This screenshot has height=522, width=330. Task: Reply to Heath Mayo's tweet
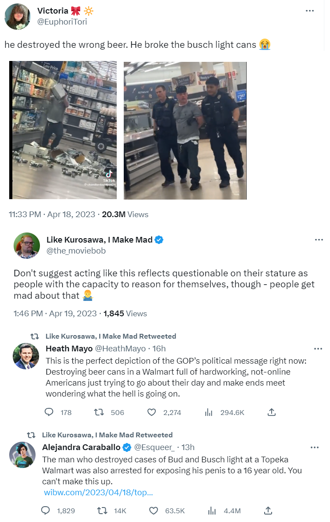(50, 412)
